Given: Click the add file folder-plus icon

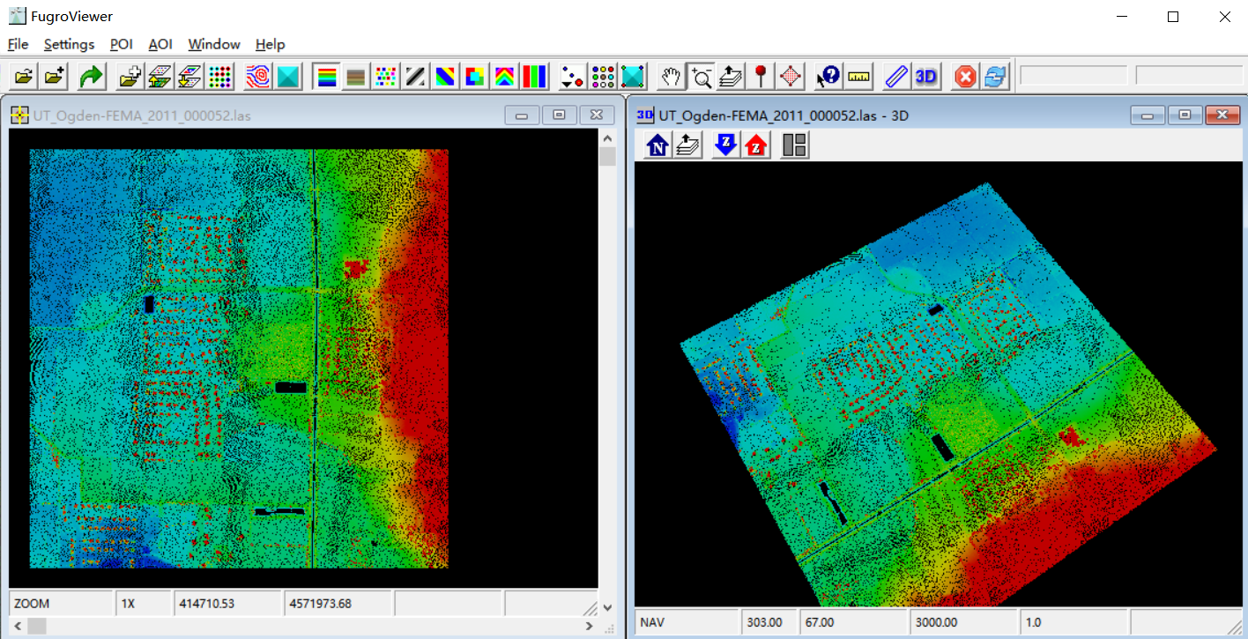Looking at the screenshot, I should [55, 77].
